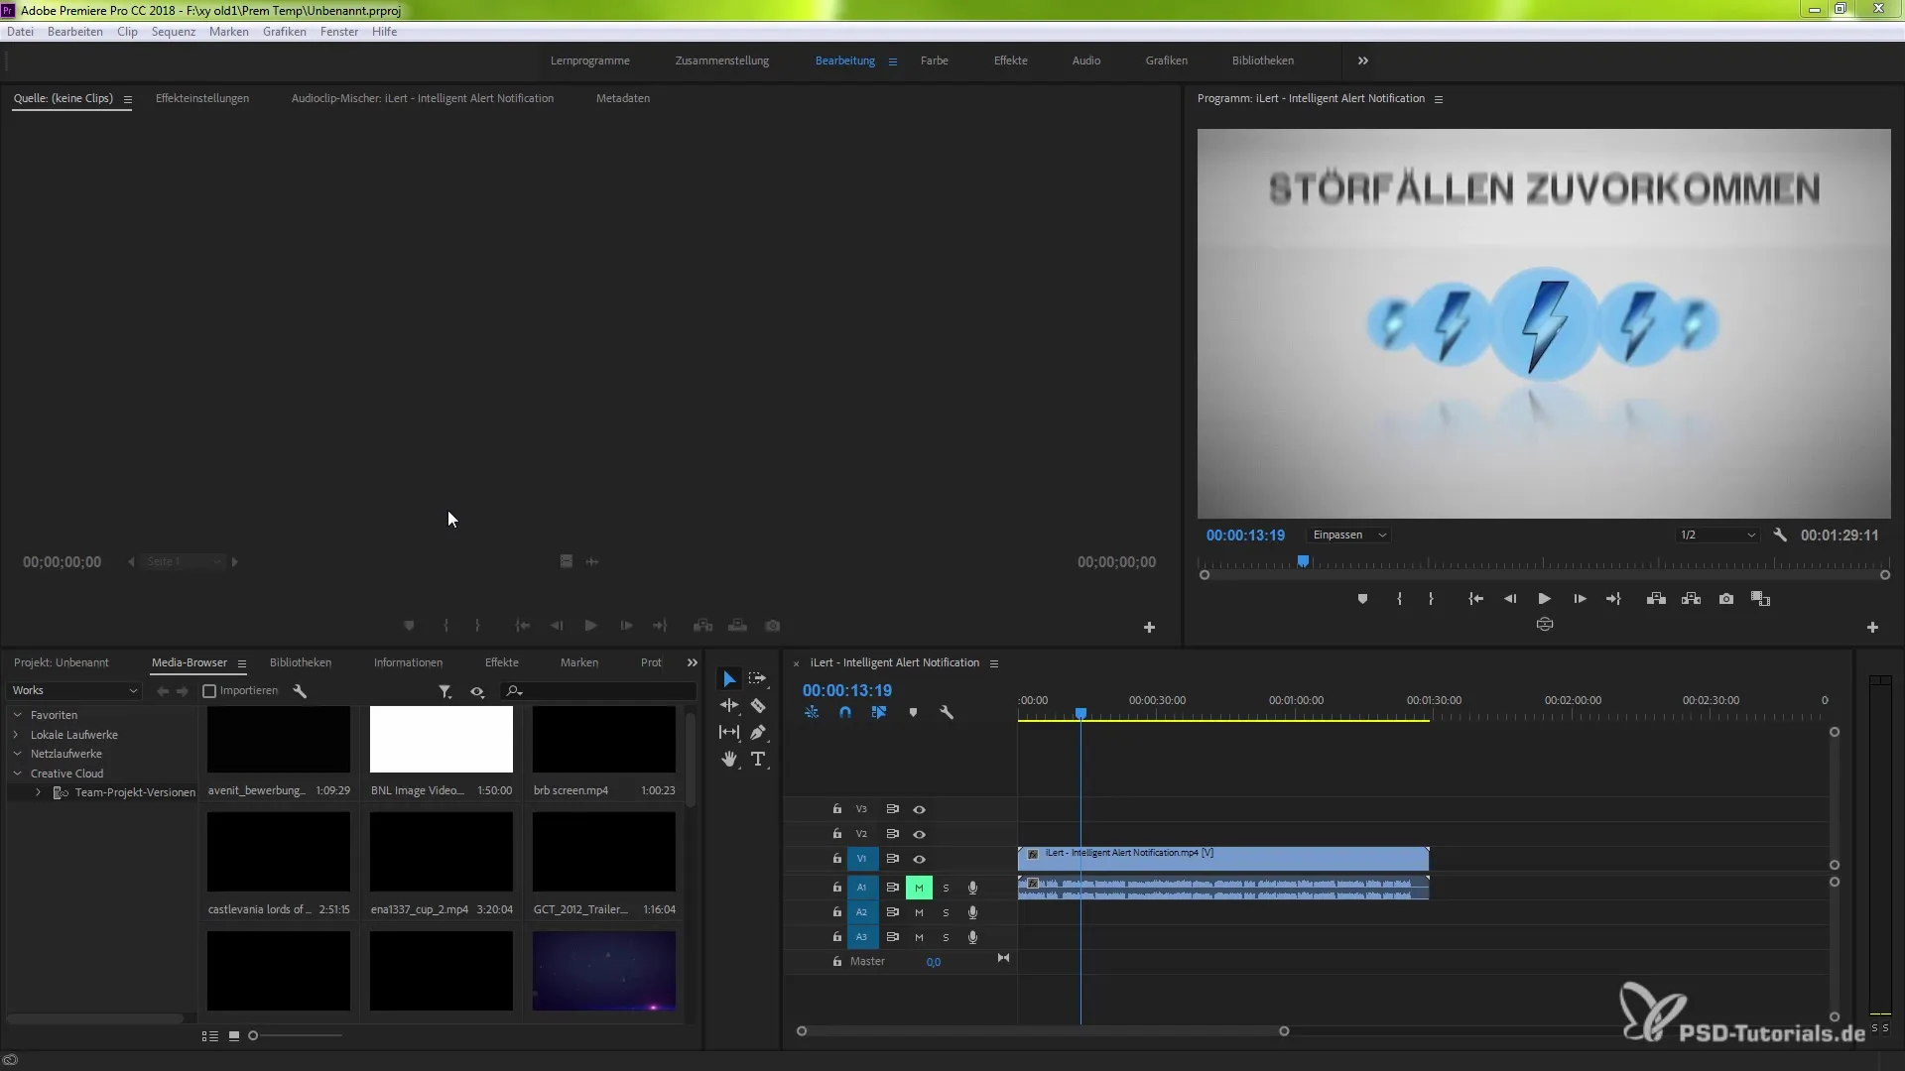Step back one frame in program monitor
1905x1071 pixels.
click(1510, 599)
